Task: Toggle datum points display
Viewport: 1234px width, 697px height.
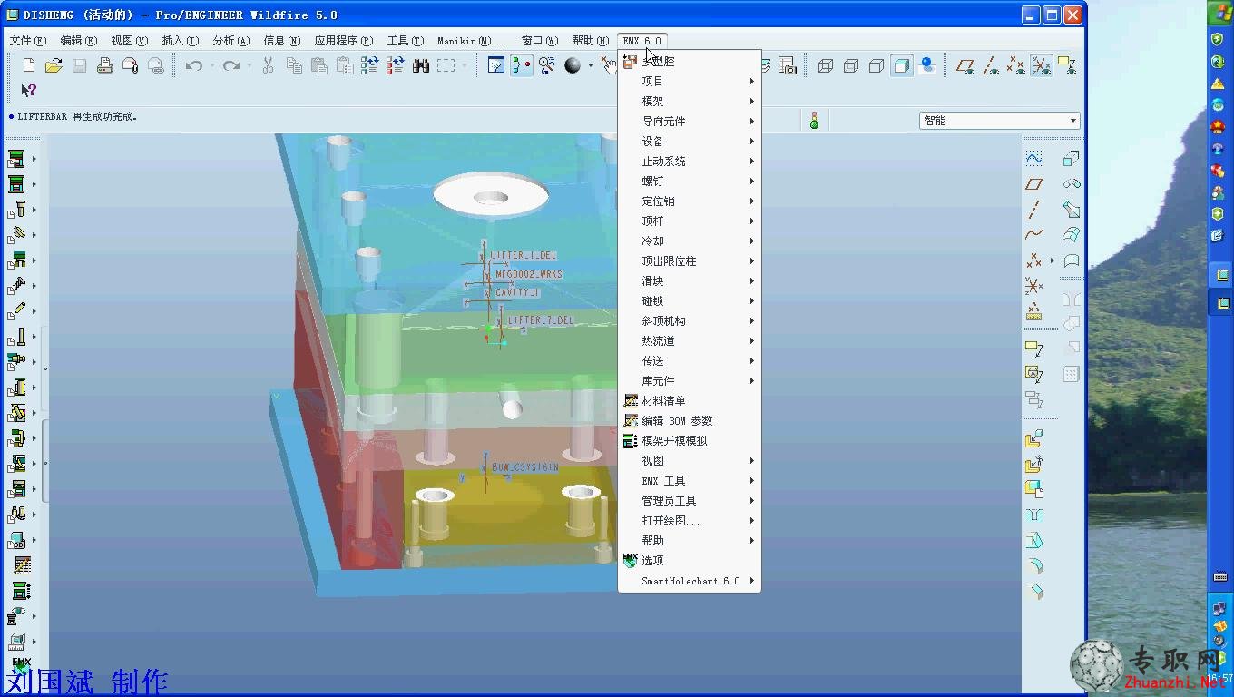Action: pyautogui.click(x=1016, y=65)
